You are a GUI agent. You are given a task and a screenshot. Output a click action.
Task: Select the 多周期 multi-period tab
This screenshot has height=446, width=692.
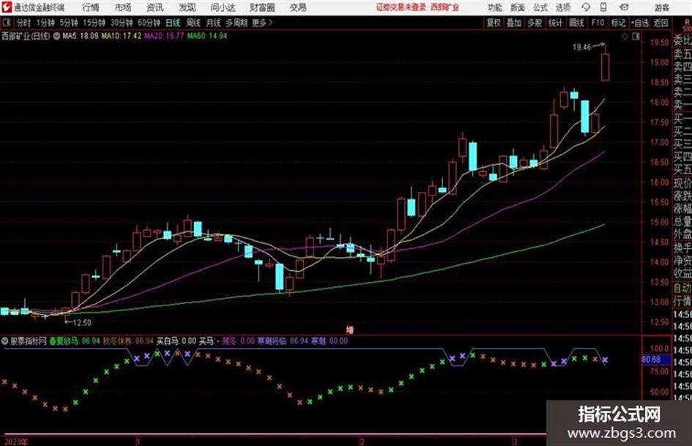[237, 23]
